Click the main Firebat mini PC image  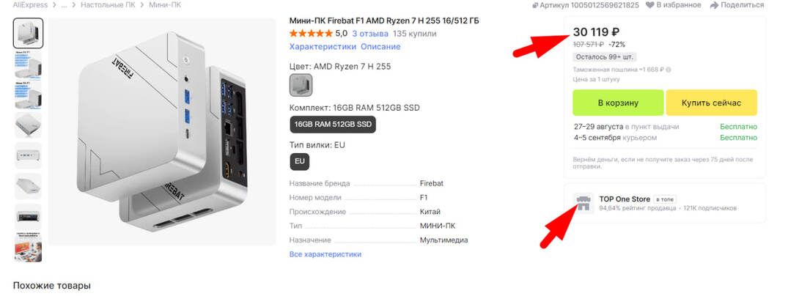click(163, 131)
